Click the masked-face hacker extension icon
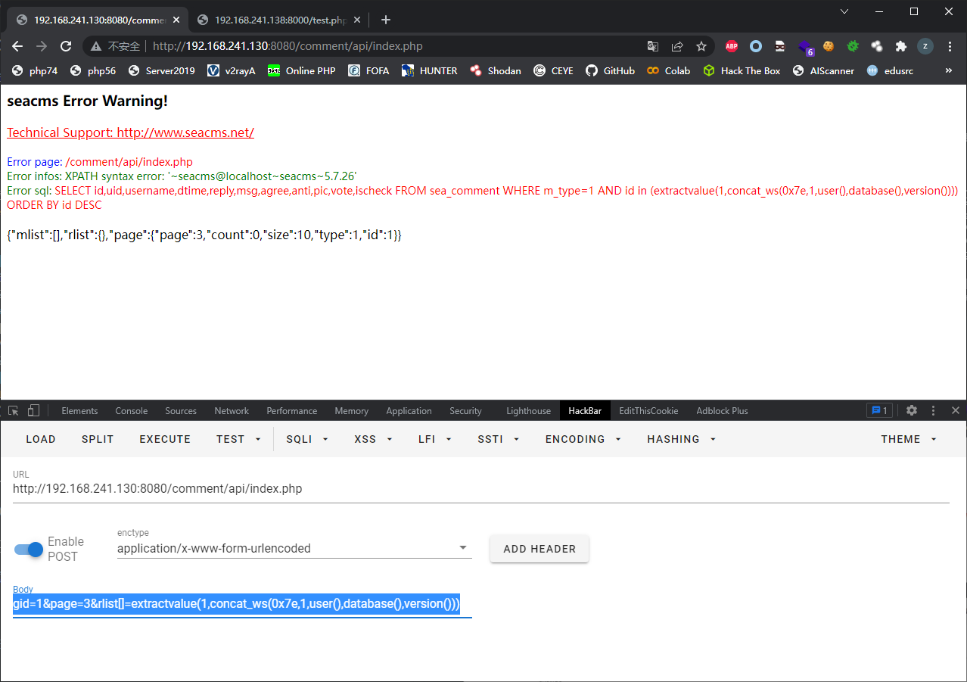The height and width of the screenshot is (682, 967). [x=780, y=46]
